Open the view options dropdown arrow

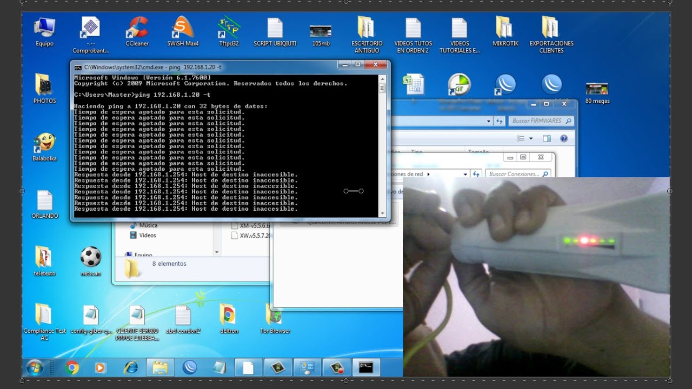pyautogui.click(x=531, y=138)
